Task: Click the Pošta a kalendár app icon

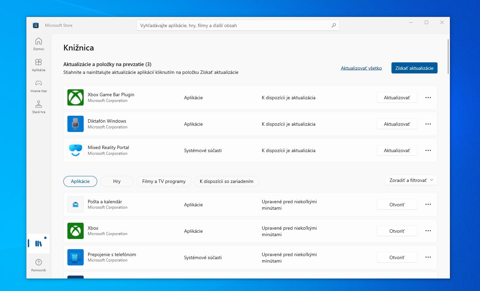Action: tap(76, 205)
